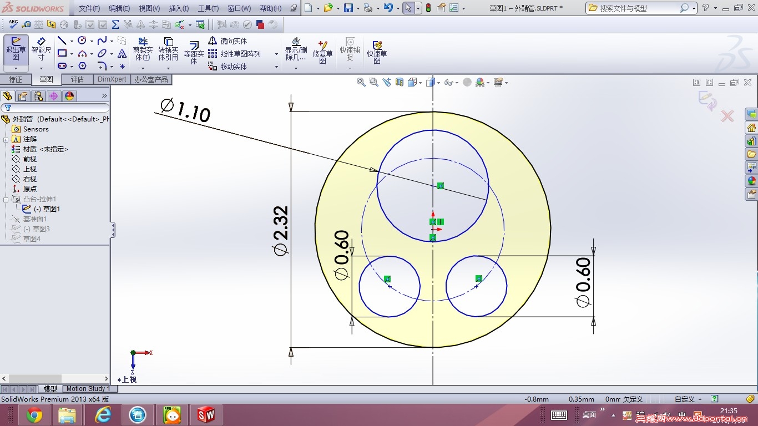Open Chrome from the Windows taskbar
Screen dimensions: 758x426
tap(34, 415)
